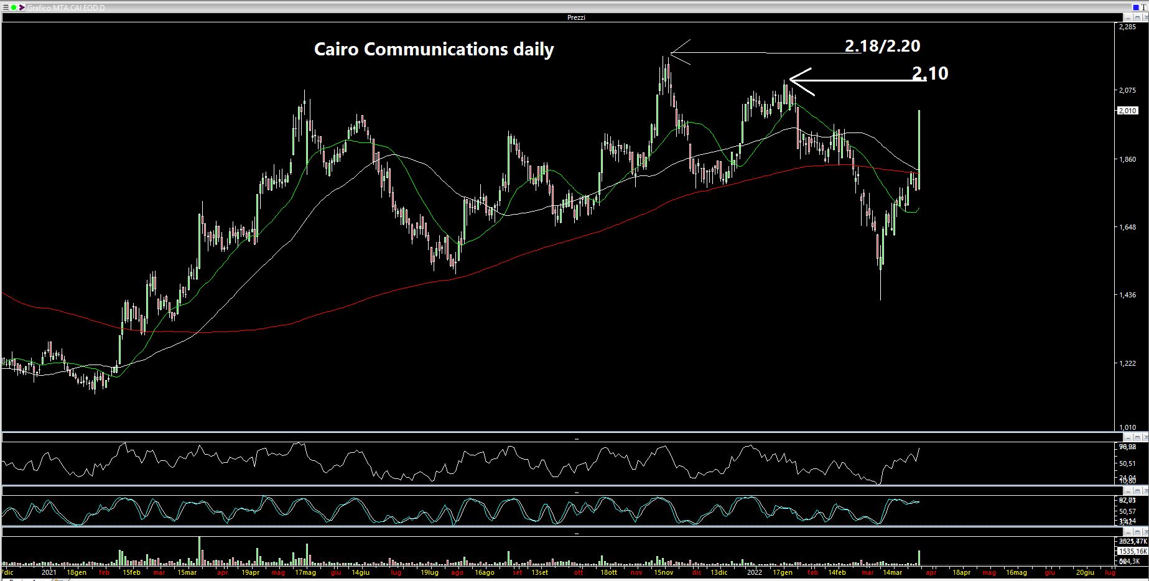Click the 14feb date label

point(837,572)
